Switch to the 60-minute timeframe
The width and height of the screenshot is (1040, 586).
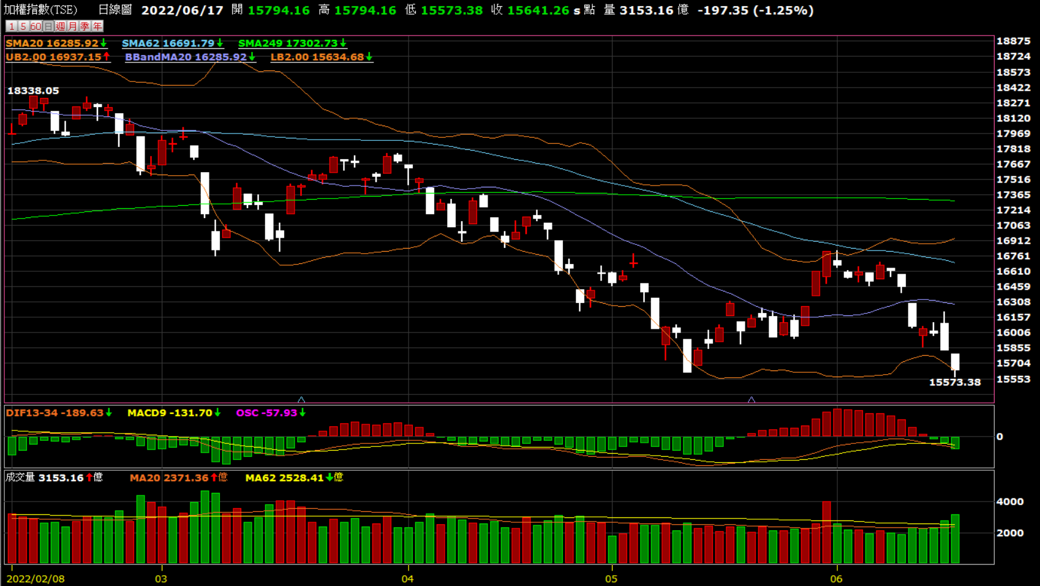pos(36,26)
